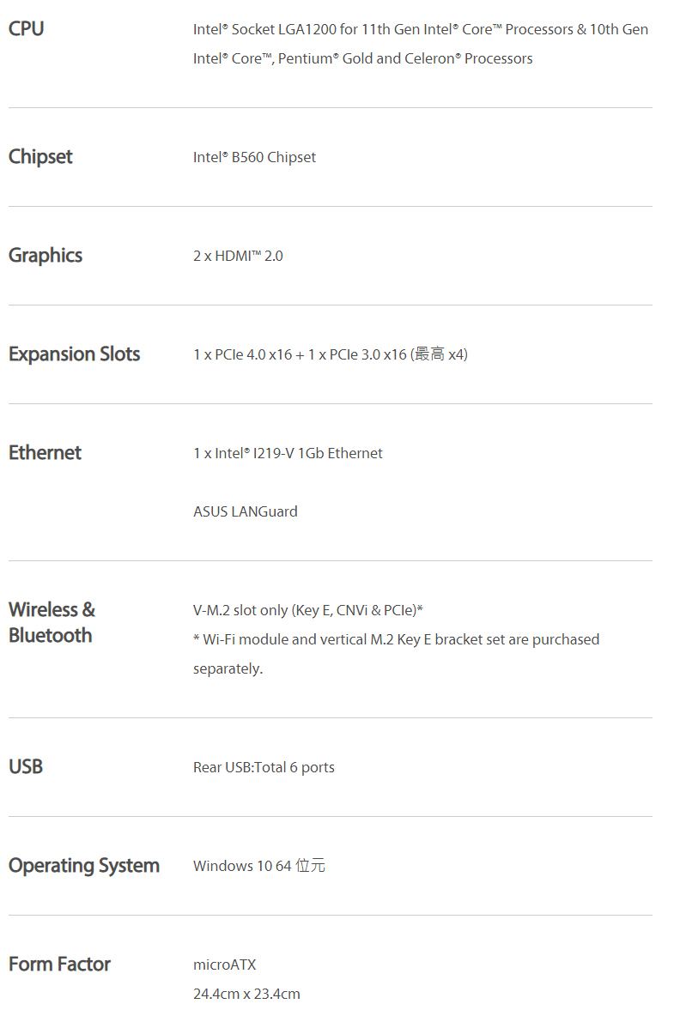The height and width of the screenshot is (1016, 686).
Task: Click the Chipset heading
Action: [40, 157]
